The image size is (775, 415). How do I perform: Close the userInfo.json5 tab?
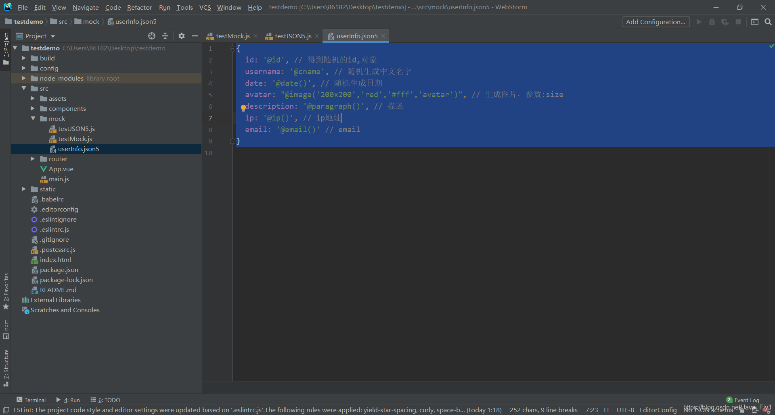tap(383, 36)
